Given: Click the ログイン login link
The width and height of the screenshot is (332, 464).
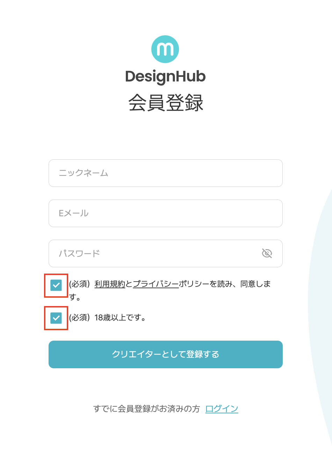Looking at the screenshot, I should [x=222, y=408].
